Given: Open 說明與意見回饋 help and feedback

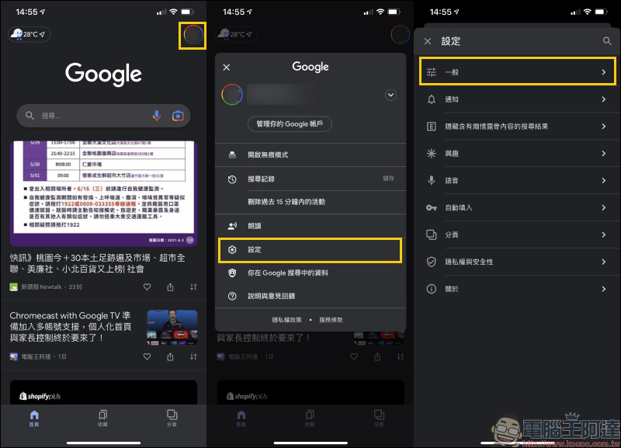Looking at the screenshot, I should [310, 296].
